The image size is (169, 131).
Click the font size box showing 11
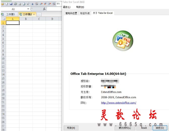coord(59,4)
